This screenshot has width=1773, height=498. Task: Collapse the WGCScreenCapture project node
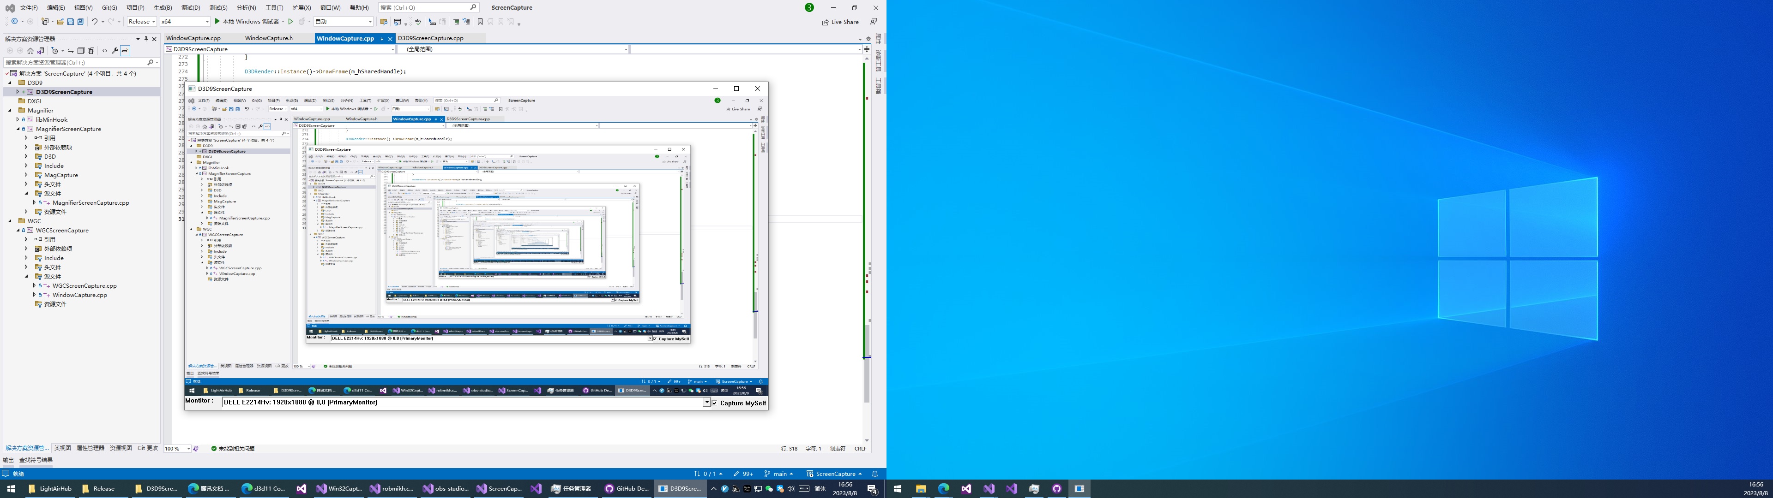[x=18, y=231]
